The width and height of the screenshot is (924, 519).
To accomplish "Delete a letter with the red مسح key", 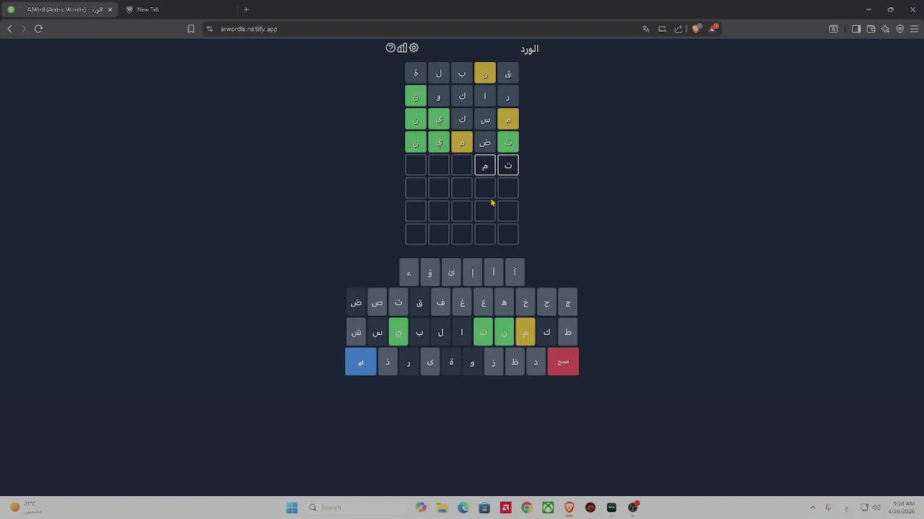I will (x=563, y=361).
